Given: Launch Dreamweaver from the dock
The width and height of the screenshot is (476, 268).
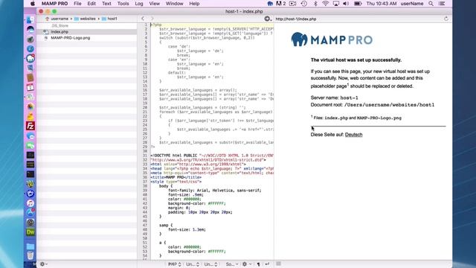Looking at the screenshot, I should 30,232.
